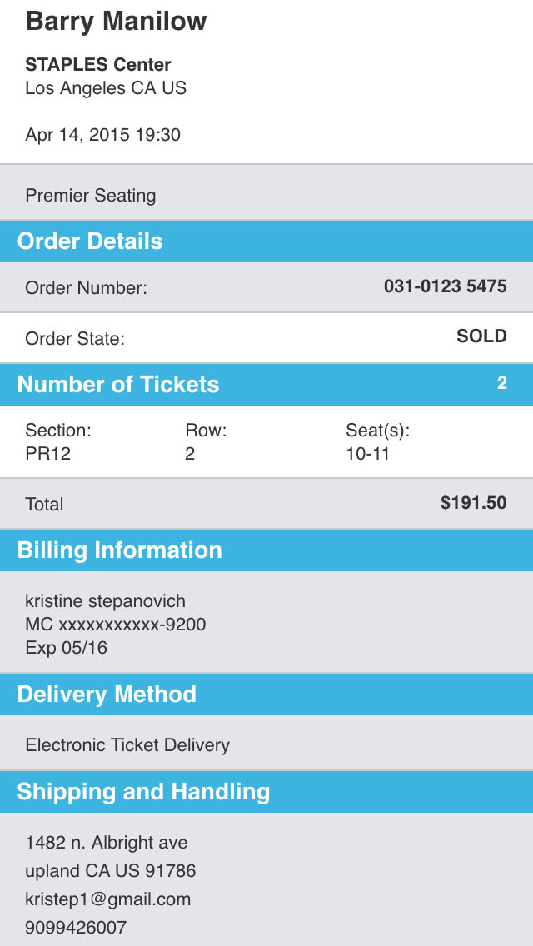Viewport: 533px width, 946px height.
Task: Select the STAPLES Center venue name
Action: click(x=98, y=65)
